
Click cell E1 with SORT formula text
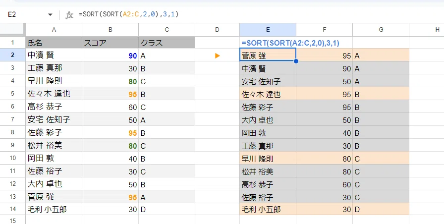point(290,43)
